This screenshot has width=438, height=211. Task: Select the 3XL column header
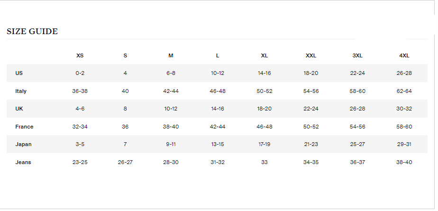click(x=357, y=55)
